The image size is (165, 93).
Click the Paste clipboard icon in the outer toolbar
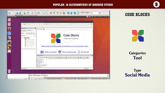point(39,13)
